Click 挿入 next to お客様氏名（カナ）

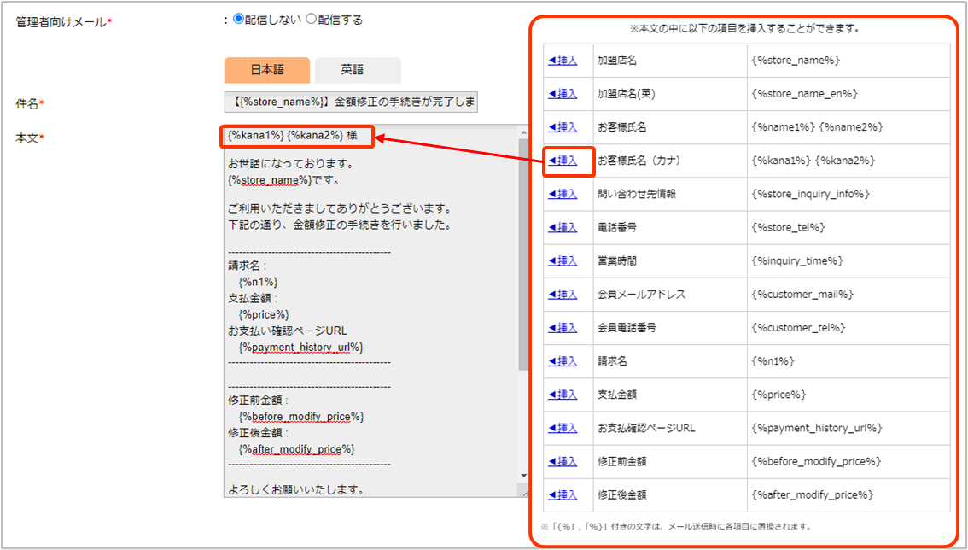[x=563, y=161]
